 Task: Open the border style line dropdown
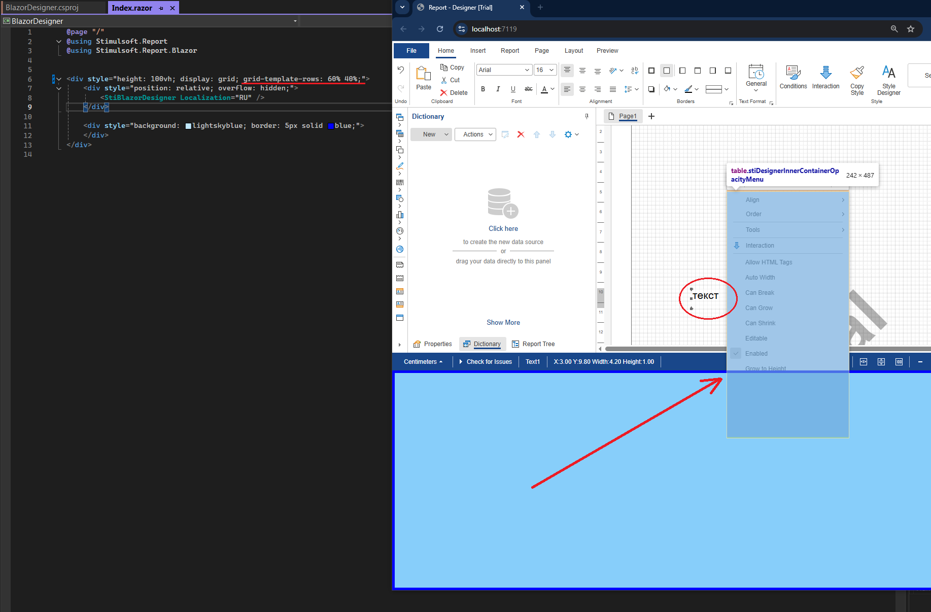pos(716,89)
